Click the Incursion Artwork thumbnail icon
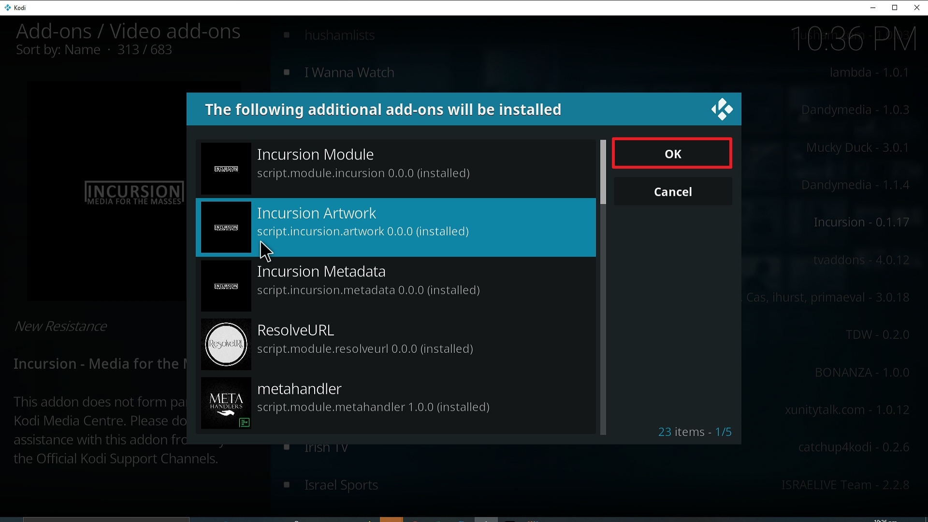This screenshot has height=522, width=928. pos(226,227)
